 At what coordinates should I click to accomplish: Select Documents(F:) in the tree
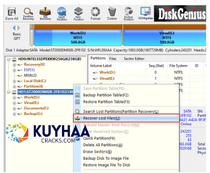[36, 108]
